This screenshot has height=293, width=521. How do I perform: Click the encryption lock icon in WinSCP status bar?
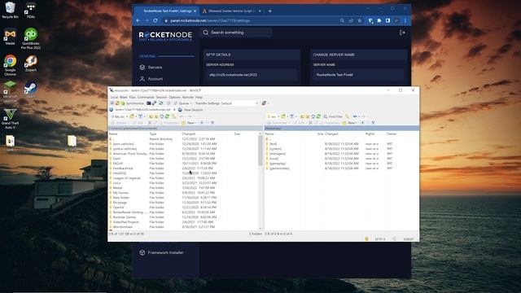(x=366, y=238)
